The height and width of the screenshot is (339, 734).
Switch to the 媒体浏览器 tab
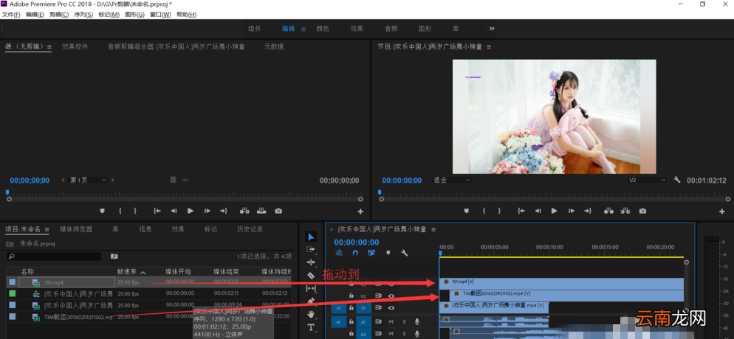[x=76, y=229]
